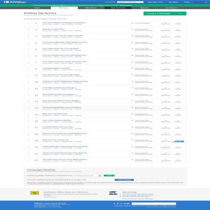Open the Facebook icon in footer
Screen dimensions: 210x210
[114, 204]
